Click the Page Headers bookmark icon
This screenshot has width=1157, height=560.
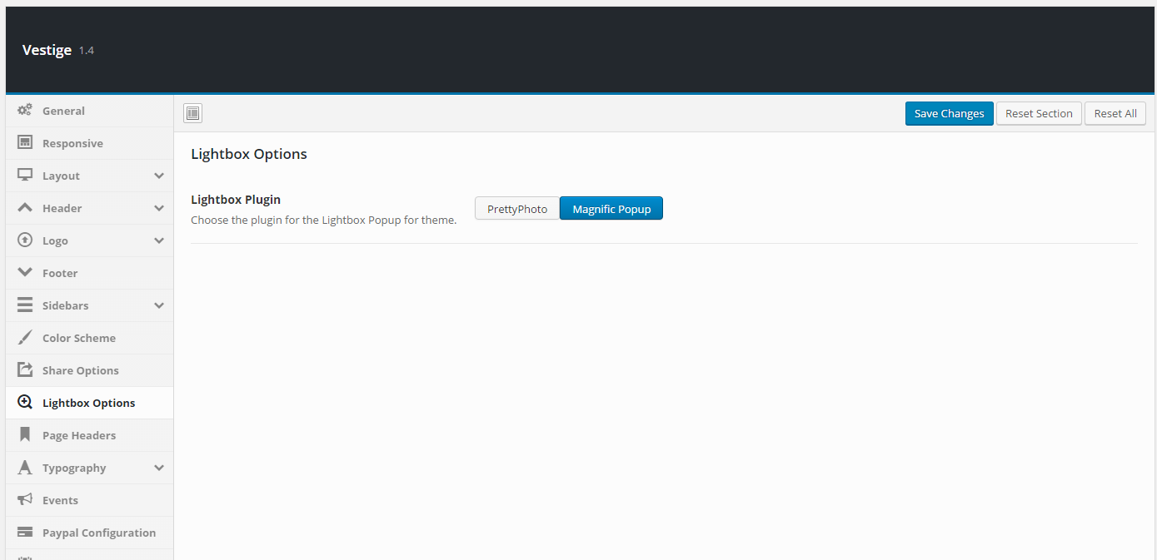25,434
